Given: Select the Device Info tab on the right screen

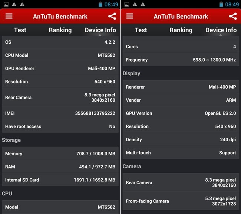Looking at the screenshot, I should tap(221, 30).
